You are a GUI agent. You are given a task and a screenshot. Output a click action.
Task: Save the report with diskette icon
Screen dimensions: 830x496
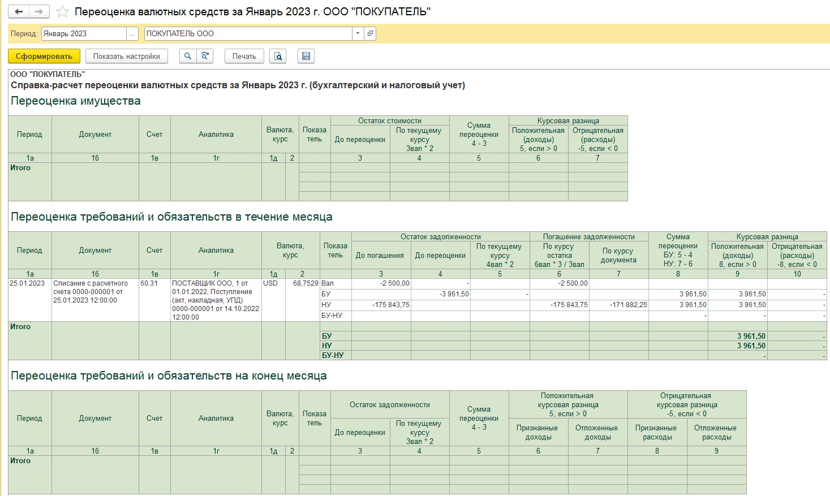click(306, 56)
